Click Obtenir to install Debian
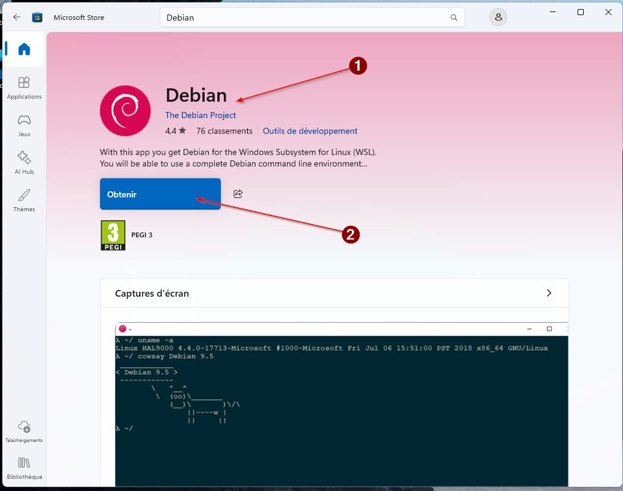 pyautogui.click(x=160, y=194)
